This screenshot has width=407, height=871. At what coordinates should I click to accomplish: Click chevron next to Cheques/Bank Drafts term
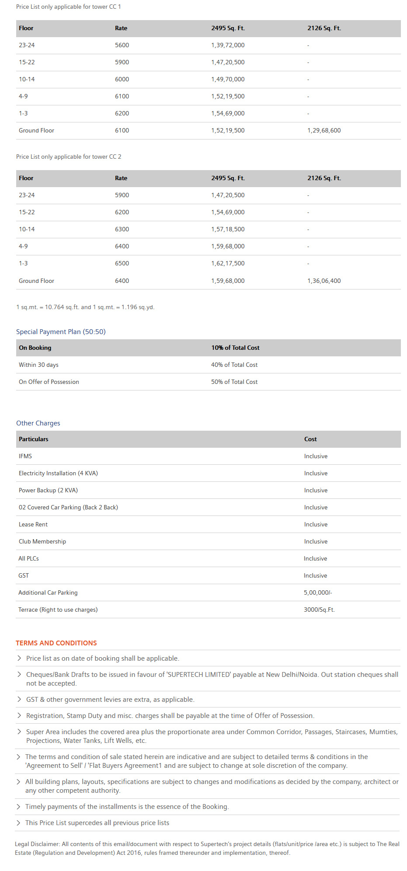pyautogui.click(x=19, y=674)
